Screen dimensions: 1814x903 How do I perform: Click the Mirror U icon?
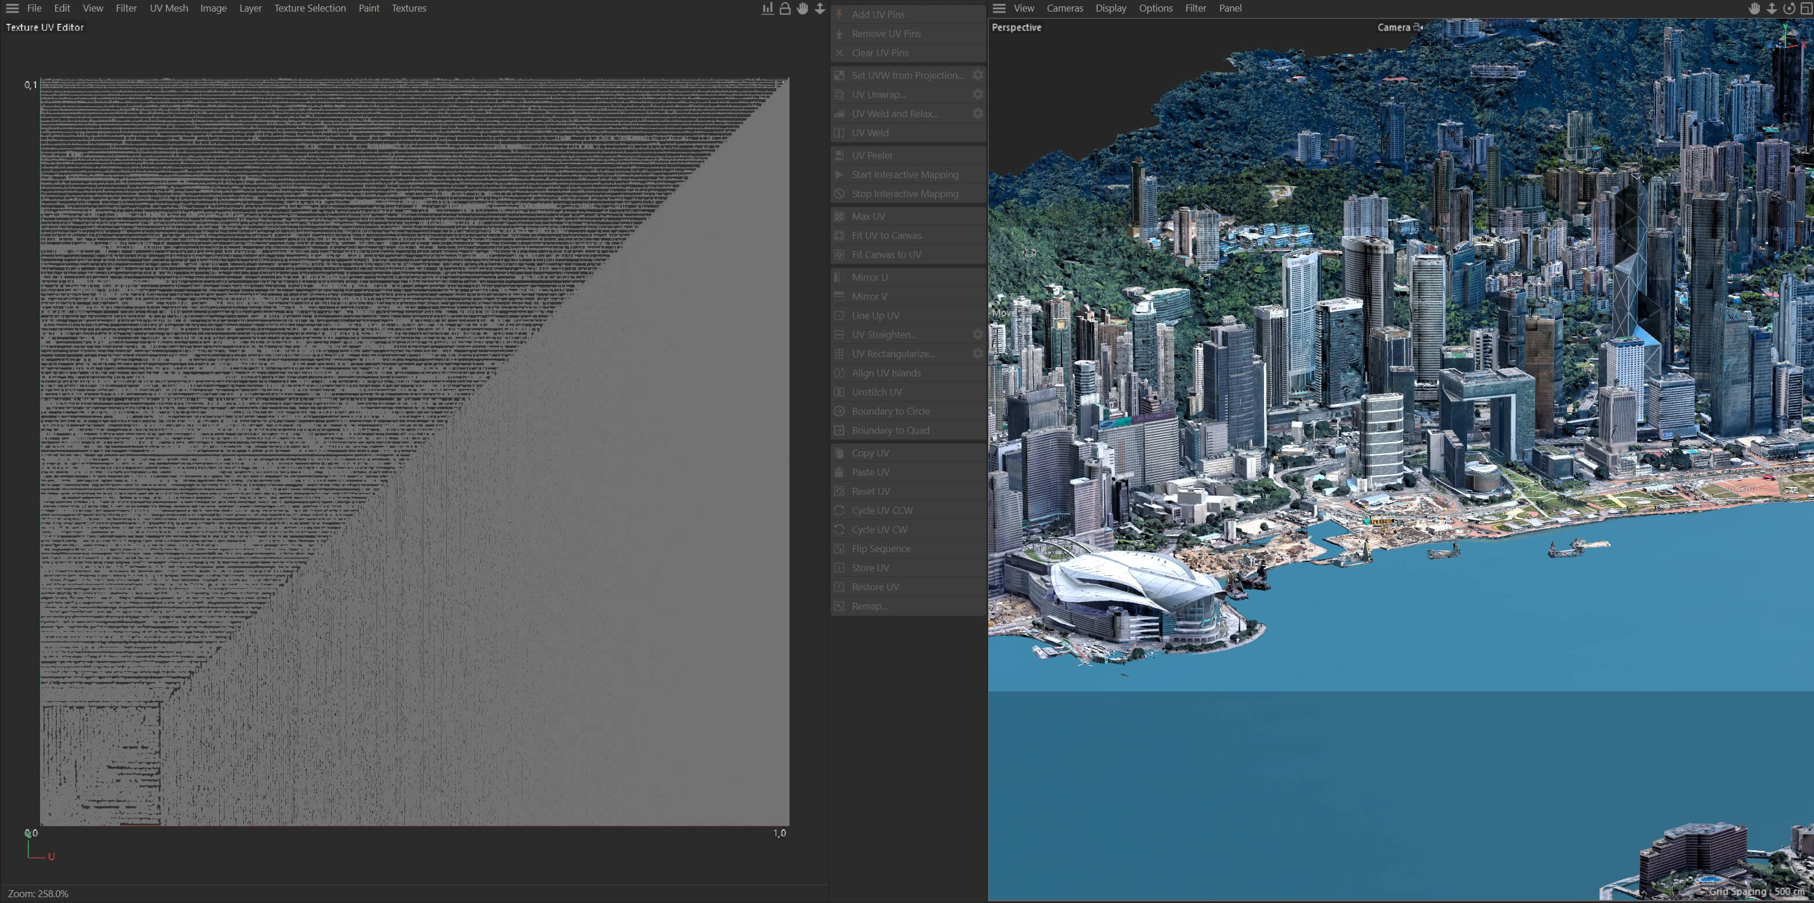[839, 277]
